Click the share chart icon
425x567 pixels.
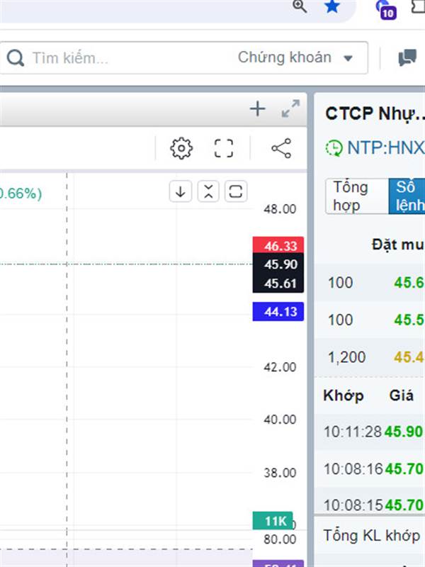click(281, 148)
